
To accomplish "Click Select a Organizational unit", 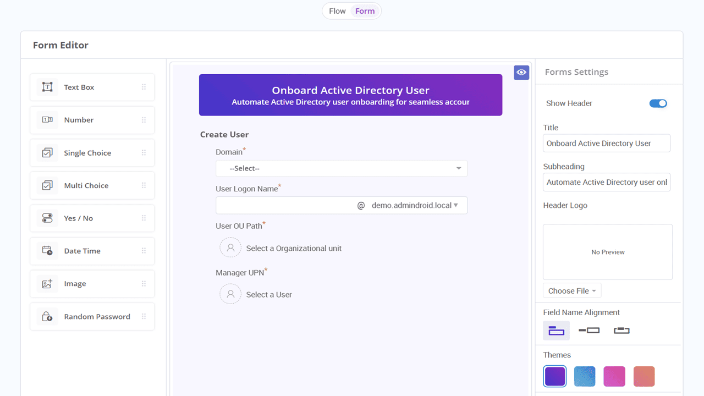I will pos(294,248).
